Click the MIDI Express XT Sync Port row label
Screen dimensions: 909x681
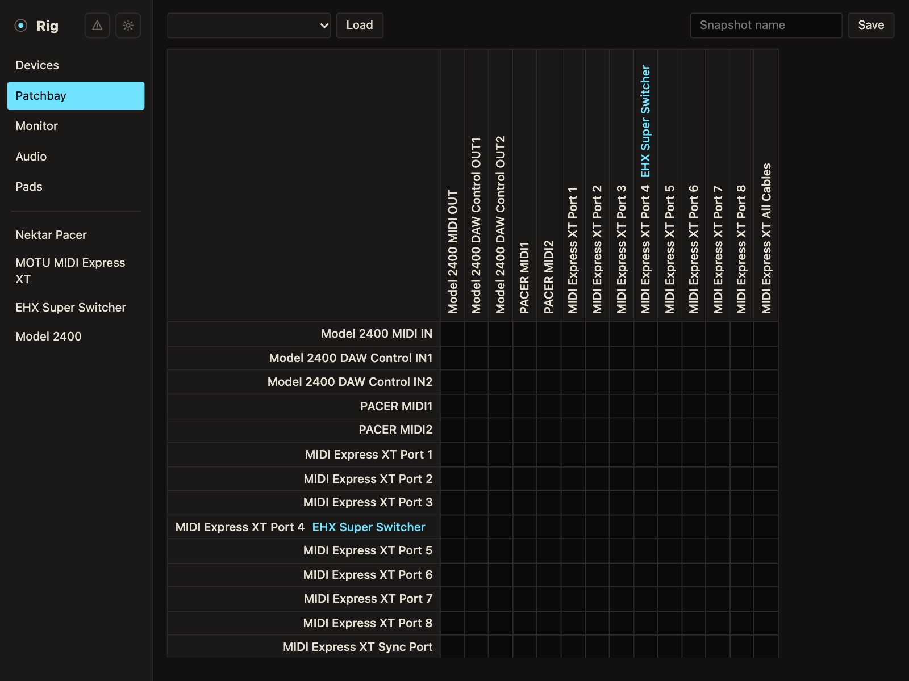pos(357,647)
